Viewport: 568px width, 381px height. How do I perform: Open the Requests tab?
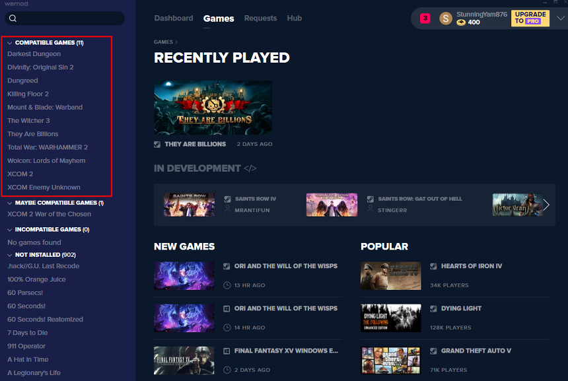point(260,18)
